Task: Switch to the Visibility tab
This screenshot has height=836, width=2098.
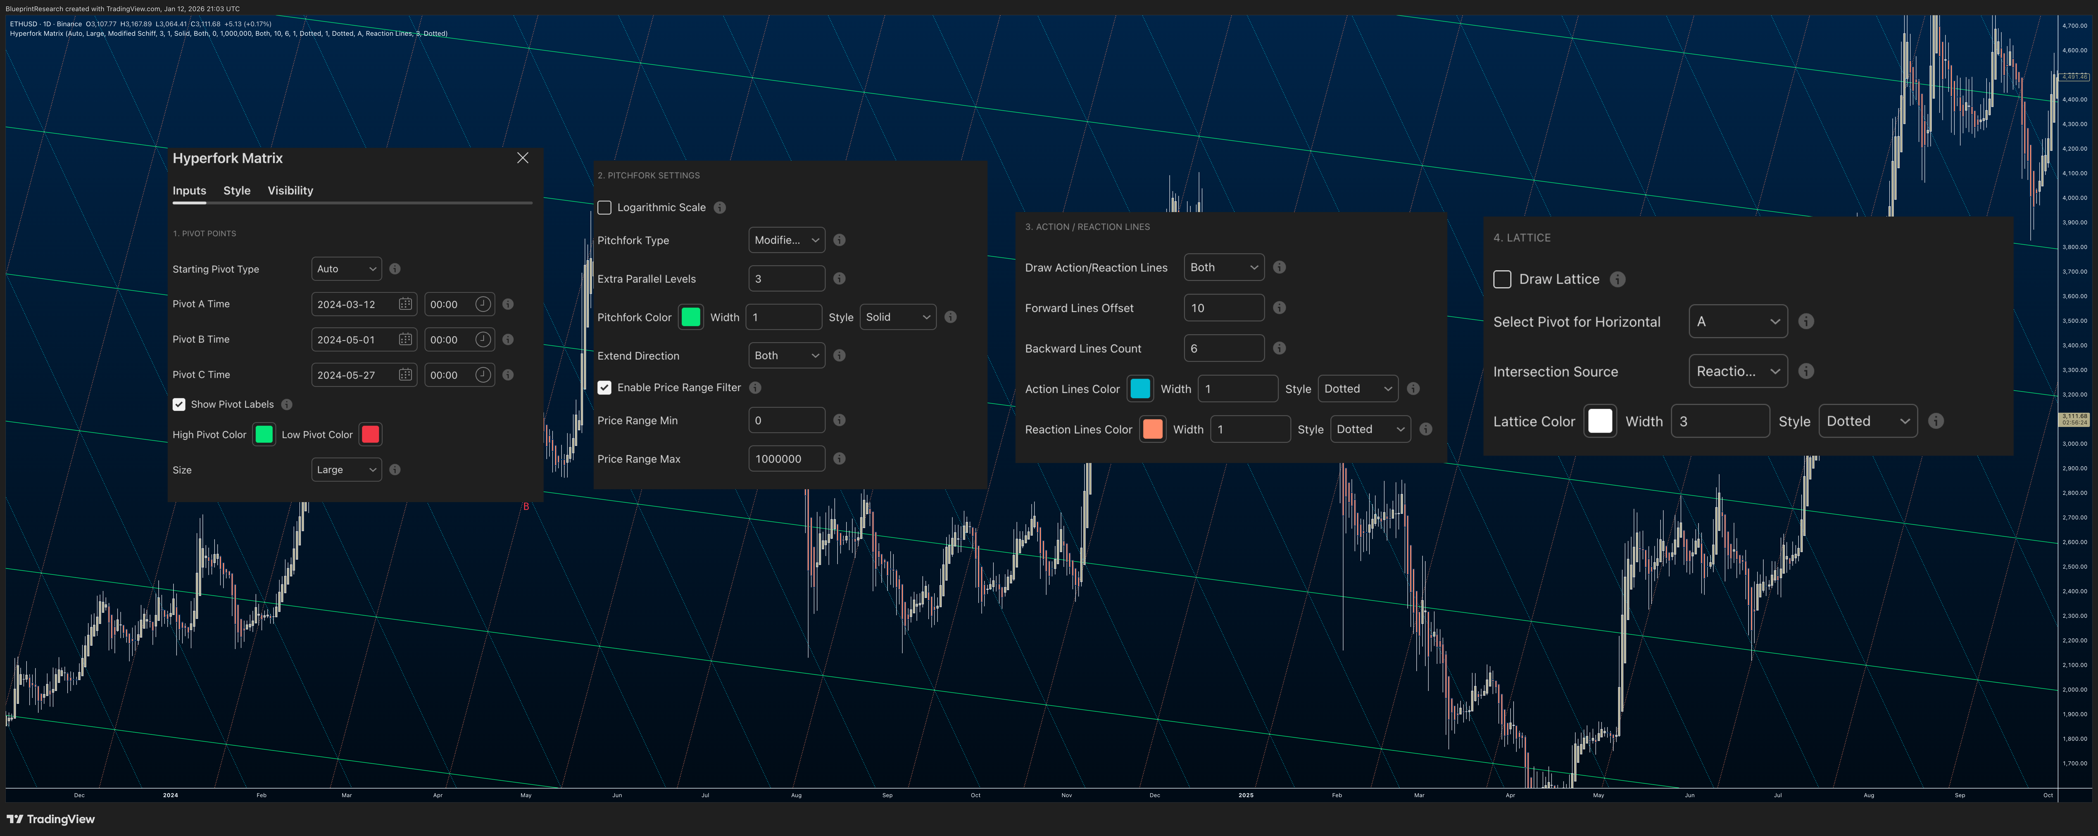Action: (x=291, y=191)
